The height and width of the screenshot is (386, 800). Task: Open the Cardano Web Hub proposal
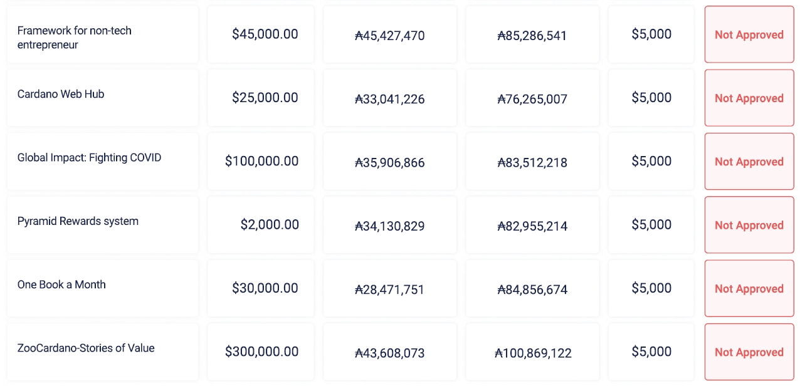[x=61, y=95]
